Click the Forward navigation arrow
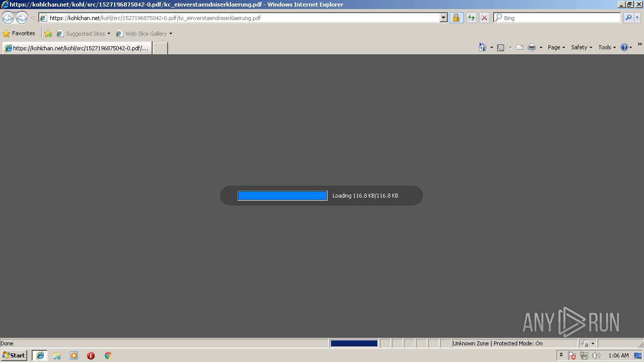Image resolution: width=644 pixels, height=362 pixels. tap(22, 18)
